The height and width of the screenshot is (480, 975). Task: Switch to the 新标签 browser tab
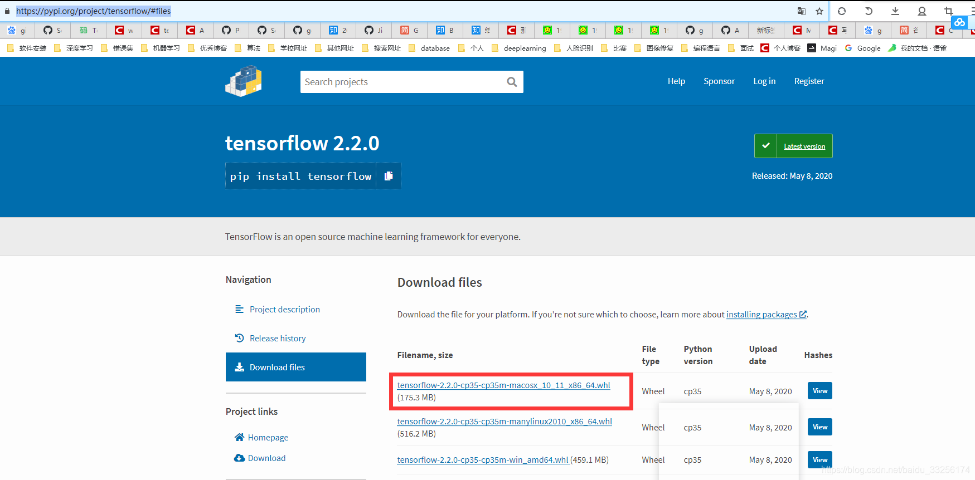click(x=766, y=30)
